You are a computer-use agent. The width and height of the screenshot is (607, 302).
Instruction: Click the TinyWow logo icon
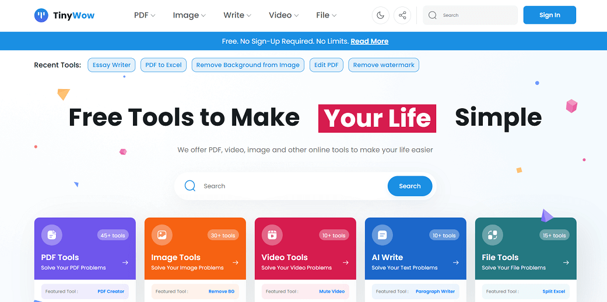(x=41, y=15)
